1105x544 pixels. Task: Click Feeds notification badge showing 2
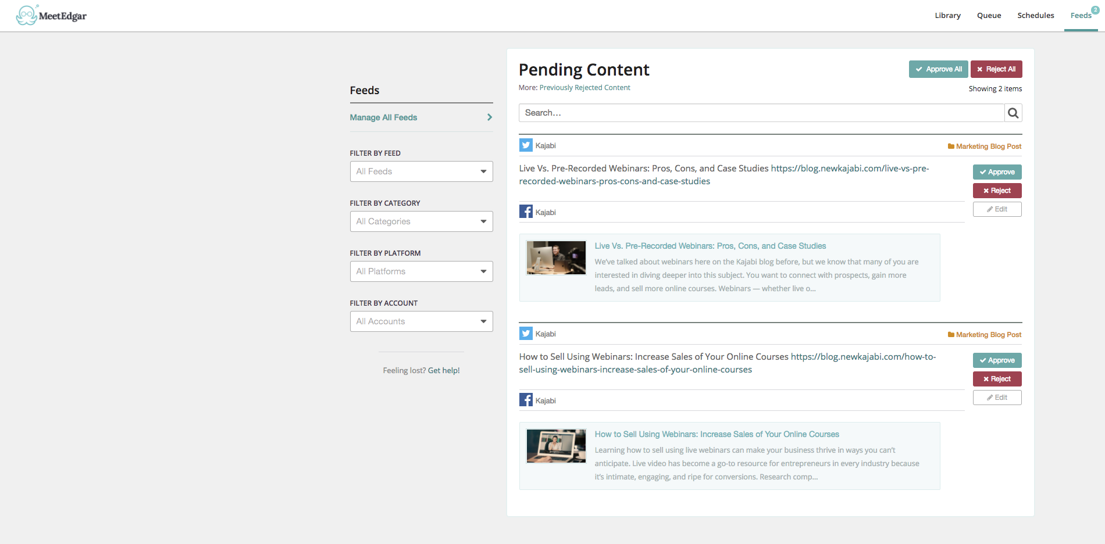[1095, 10]
